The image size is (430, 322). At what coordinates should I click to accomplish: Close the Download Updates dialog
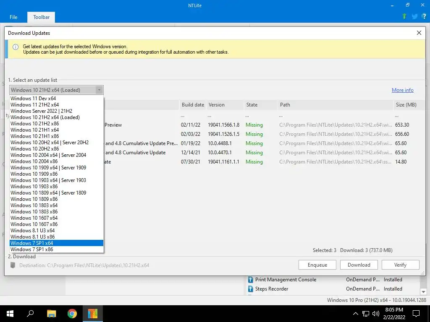click(x=419, y=33)
